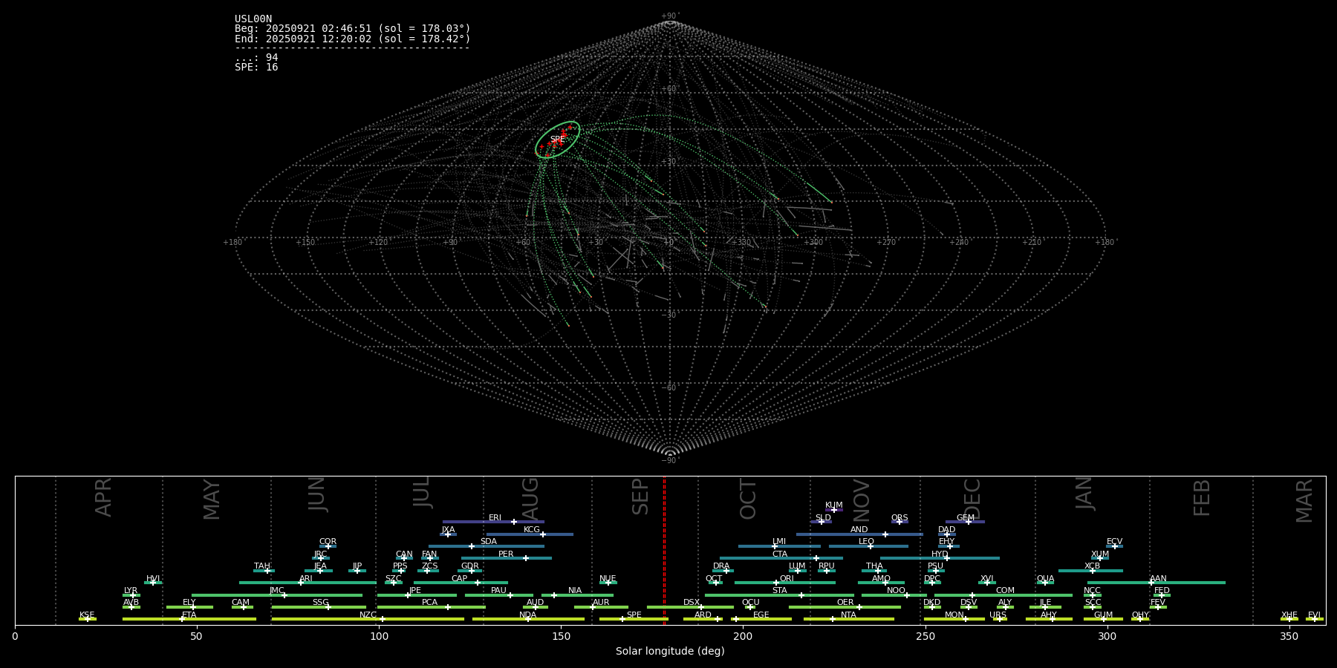Click the HYD shower label
This screenshot has width=1337, height=668.
pos(940,554)
